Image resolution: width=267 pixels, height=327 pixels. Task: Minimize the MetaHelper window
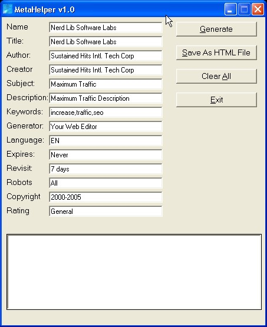(230, 9)
